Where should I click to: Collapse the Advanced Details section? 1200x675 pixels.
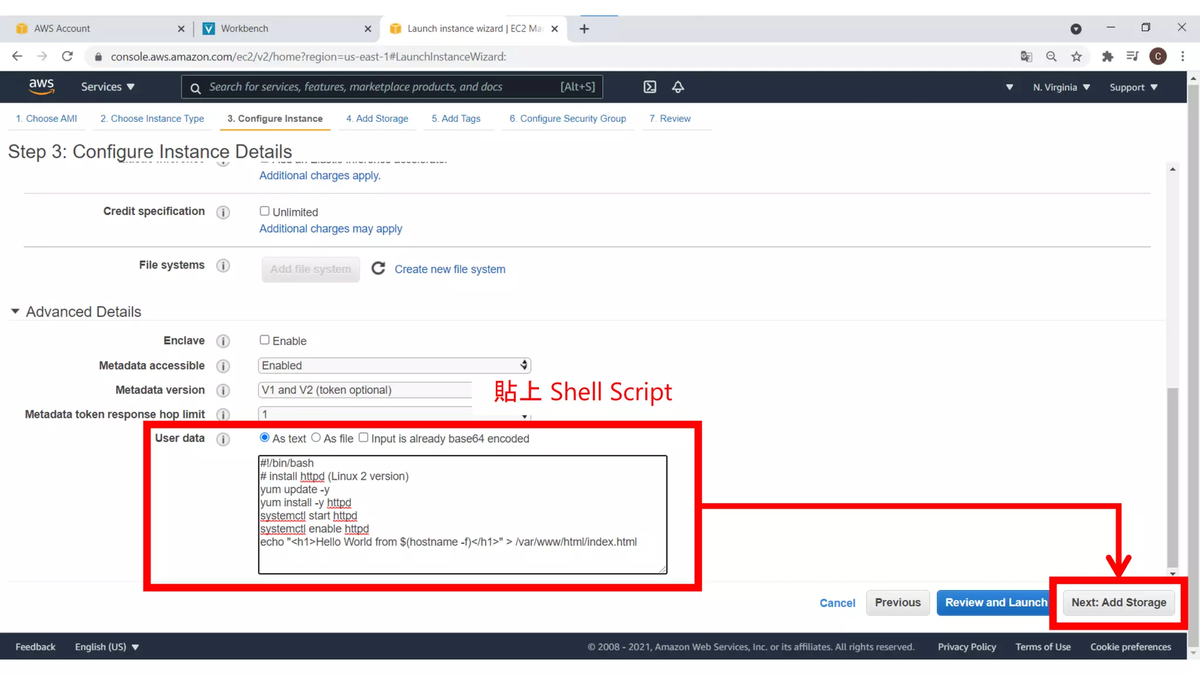[15, 311]
